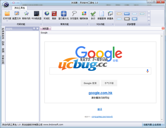Expand the 打开方案 dropdown arrow
The image size is (166, 128).
(7, 21)
